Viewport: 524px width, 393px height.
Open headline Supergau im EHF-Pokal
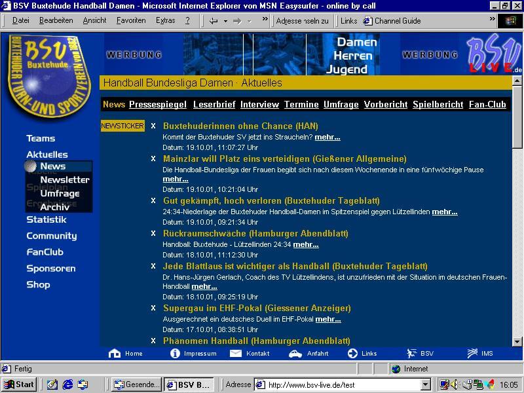coord(257,308)
